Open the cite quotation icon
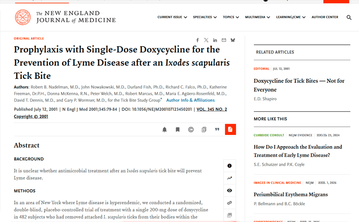The width and height of the screenshot is (359, 222). point(217,129)
